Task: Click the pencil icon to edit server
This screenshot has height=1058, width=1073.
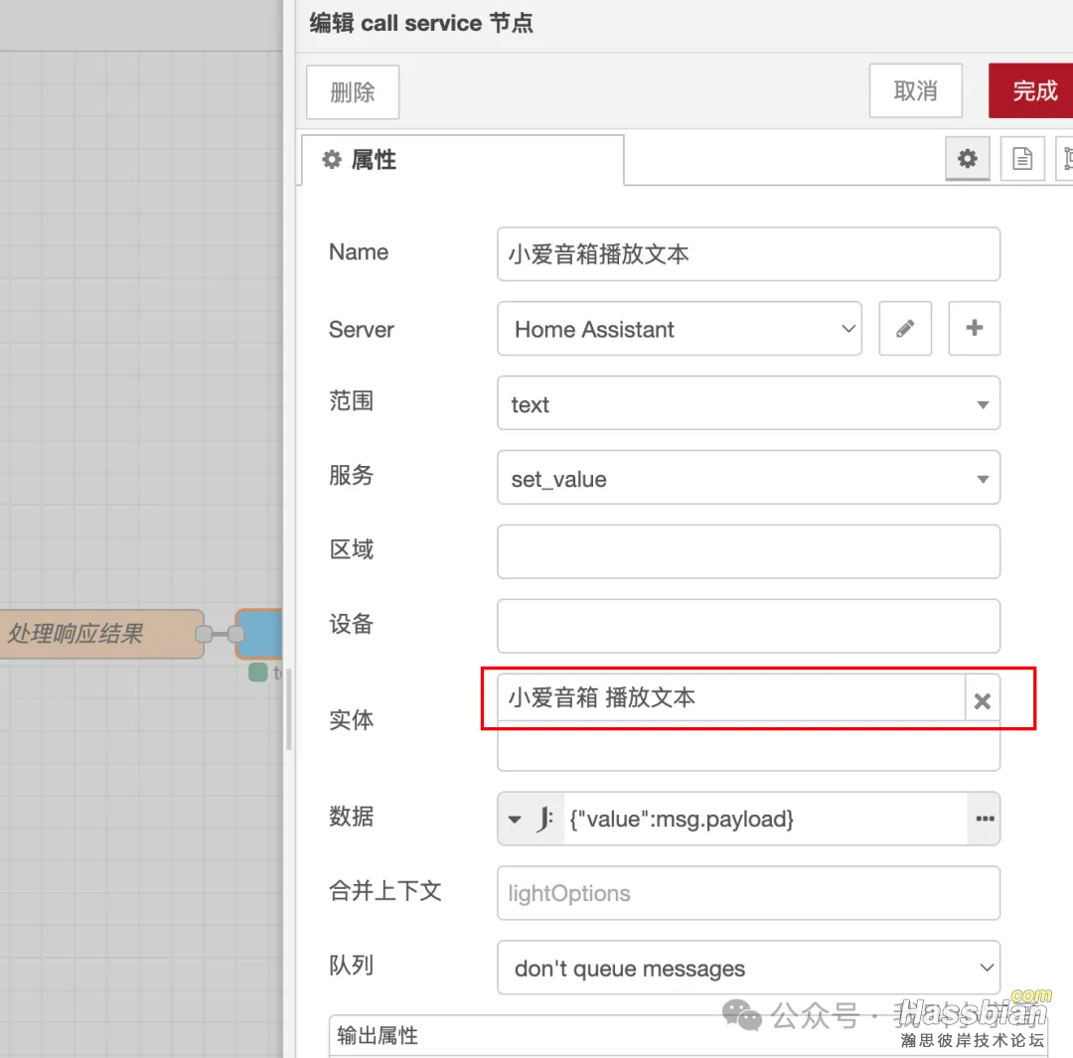Action: click(905, 329)
